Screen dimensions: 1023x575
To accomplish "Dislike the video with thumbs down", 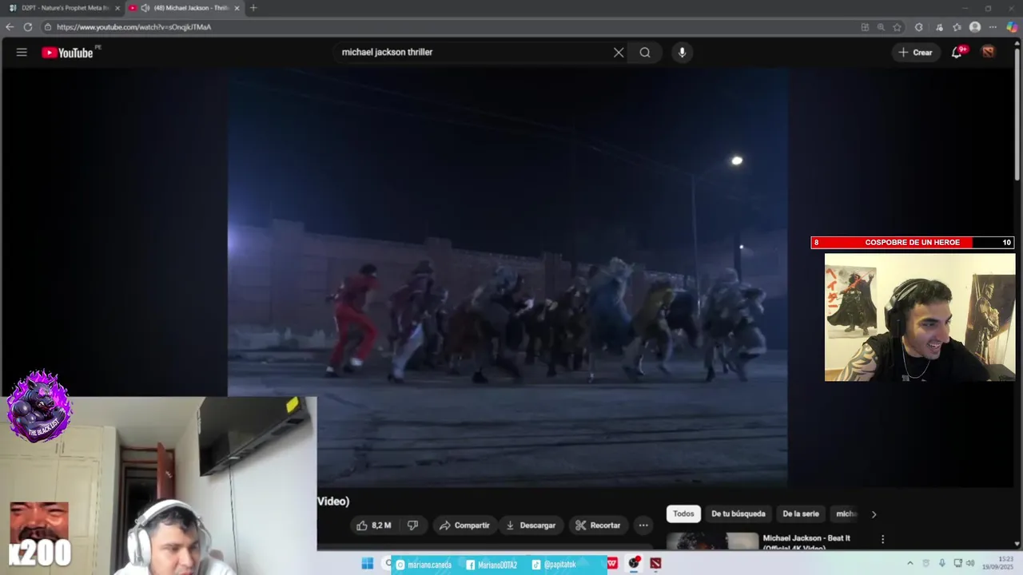I will point(413,525).
